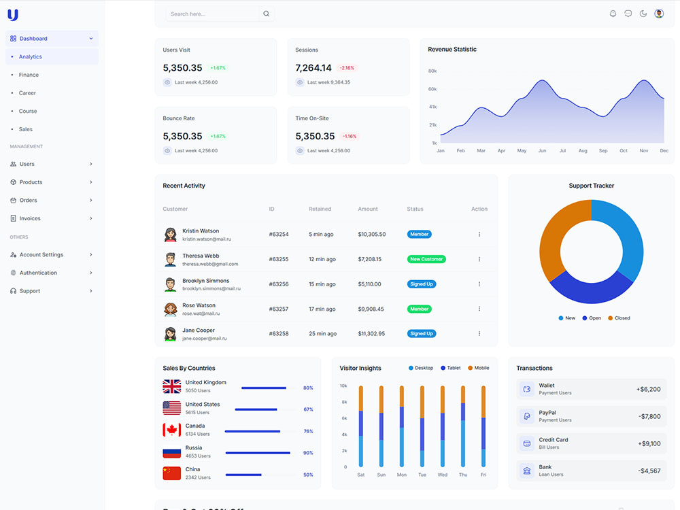Image resolution: width=680 pixels, height=510 pixels.
Task: Toggle dark mode with the moon icon
Action: point(643,13)
